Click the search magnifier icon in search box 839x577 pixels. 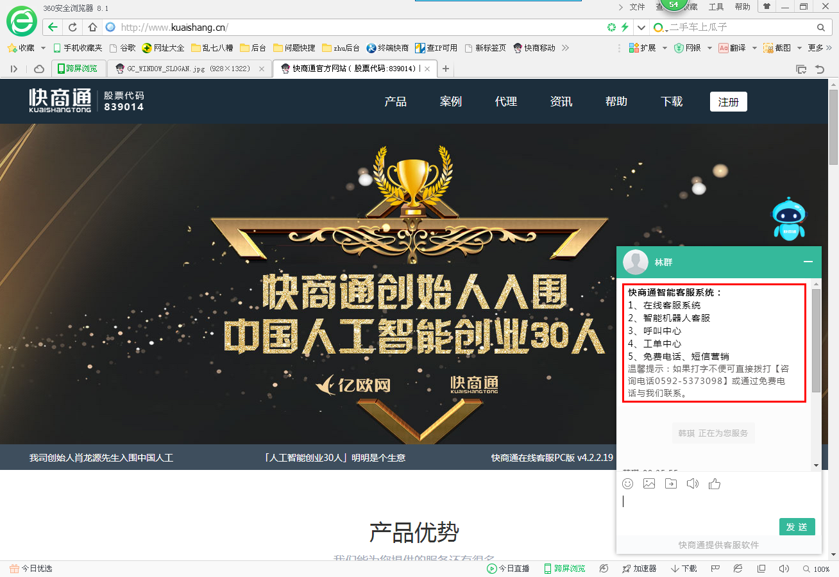coord(820,28)
